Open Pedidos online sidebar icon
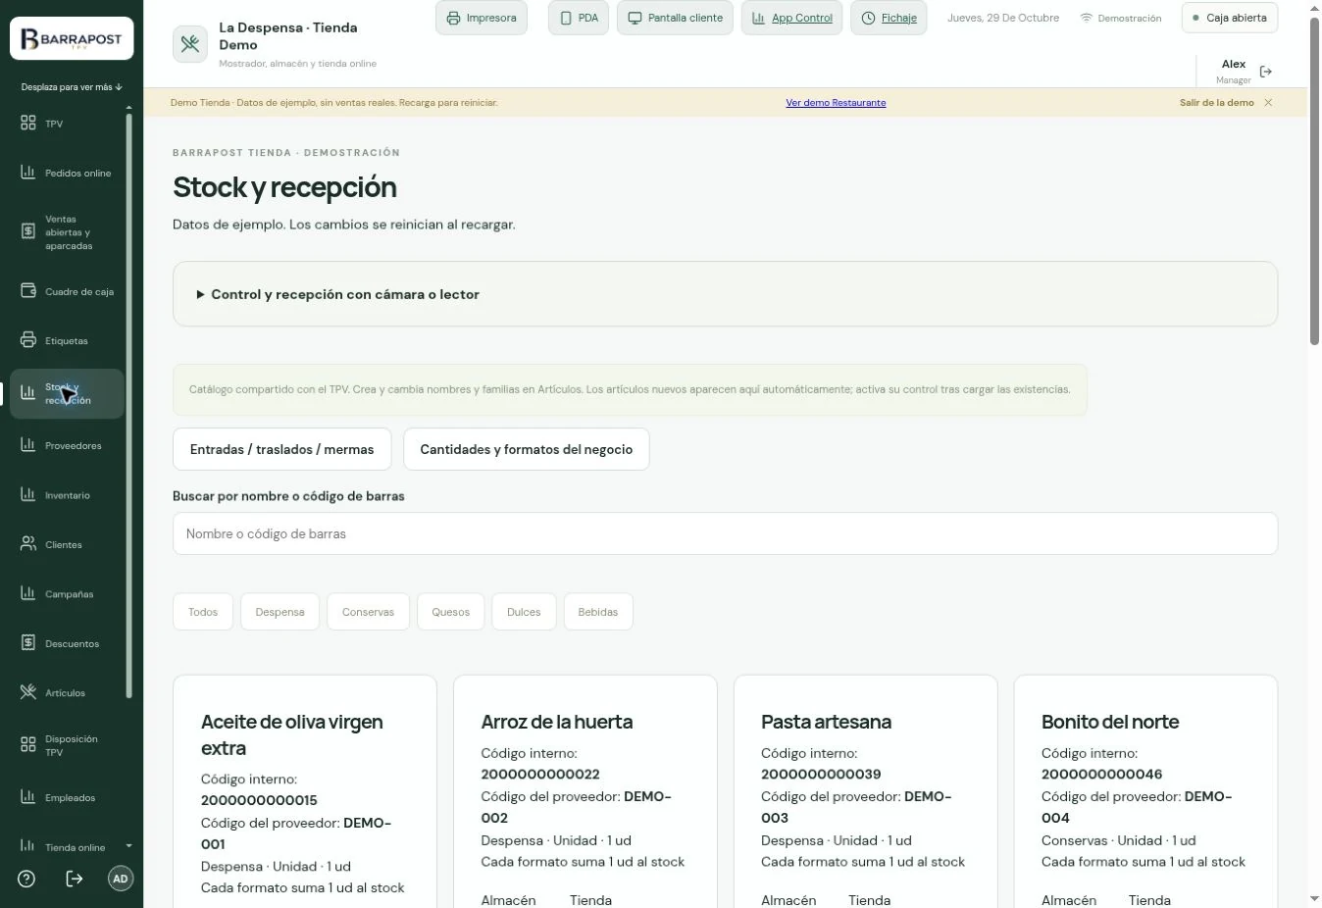This screenshot has height=908, width=1322. pos(28,173)
